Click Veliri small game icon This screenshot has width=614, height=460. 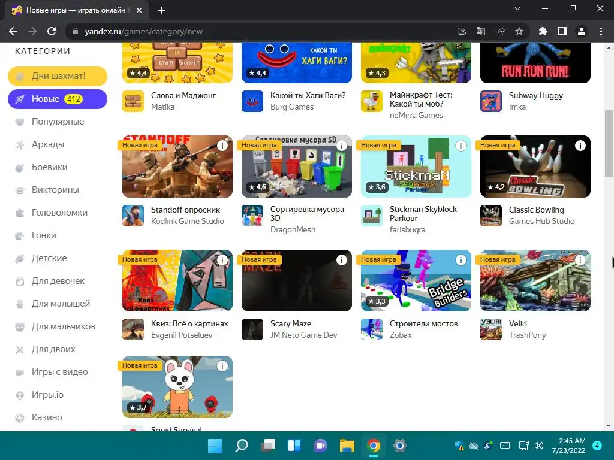coord(491,329)
